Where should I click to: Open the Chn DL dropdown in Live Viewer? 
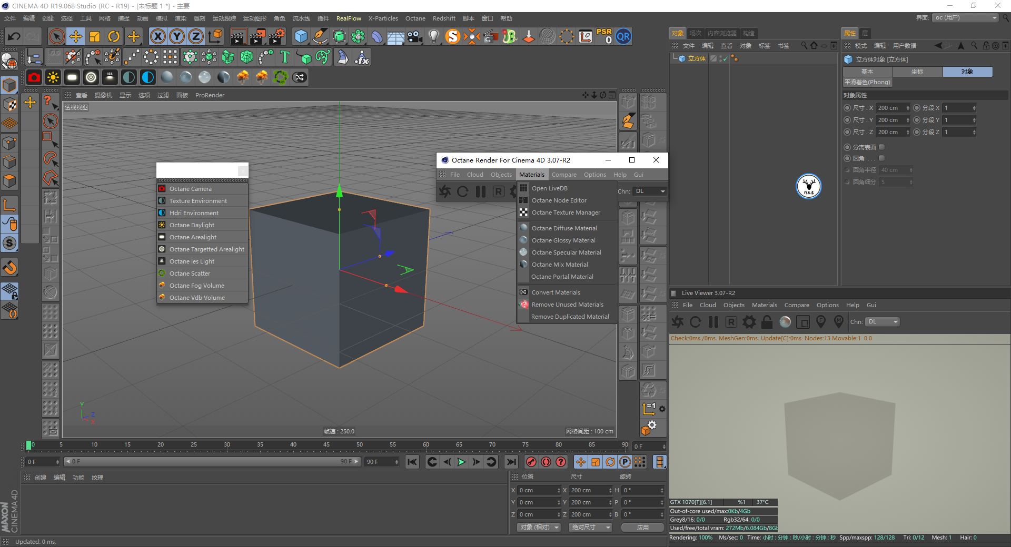point(883,322)
